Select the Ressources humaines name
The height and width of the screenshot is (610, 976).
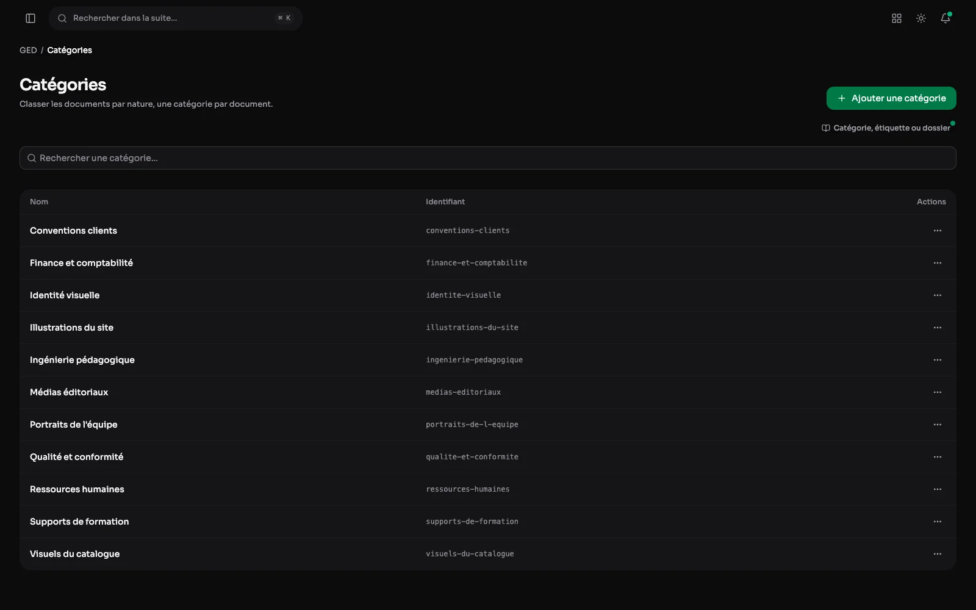(x=77, y=489)
